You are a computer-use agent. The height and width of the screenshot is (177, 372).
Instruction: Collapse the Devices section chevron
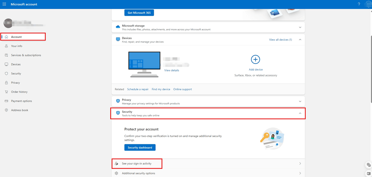300,40
